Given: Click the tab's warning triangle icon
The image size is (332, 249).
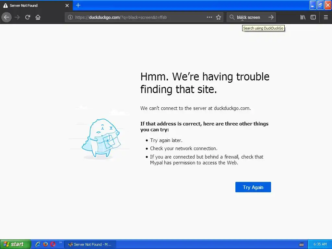Looking at the screenshot, I should 6,6.
